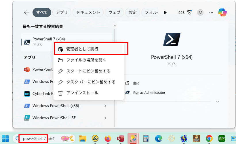Screen dimensions: 236x144
Task: Click the results list scroll-up arrow
Action: (115, 25)
